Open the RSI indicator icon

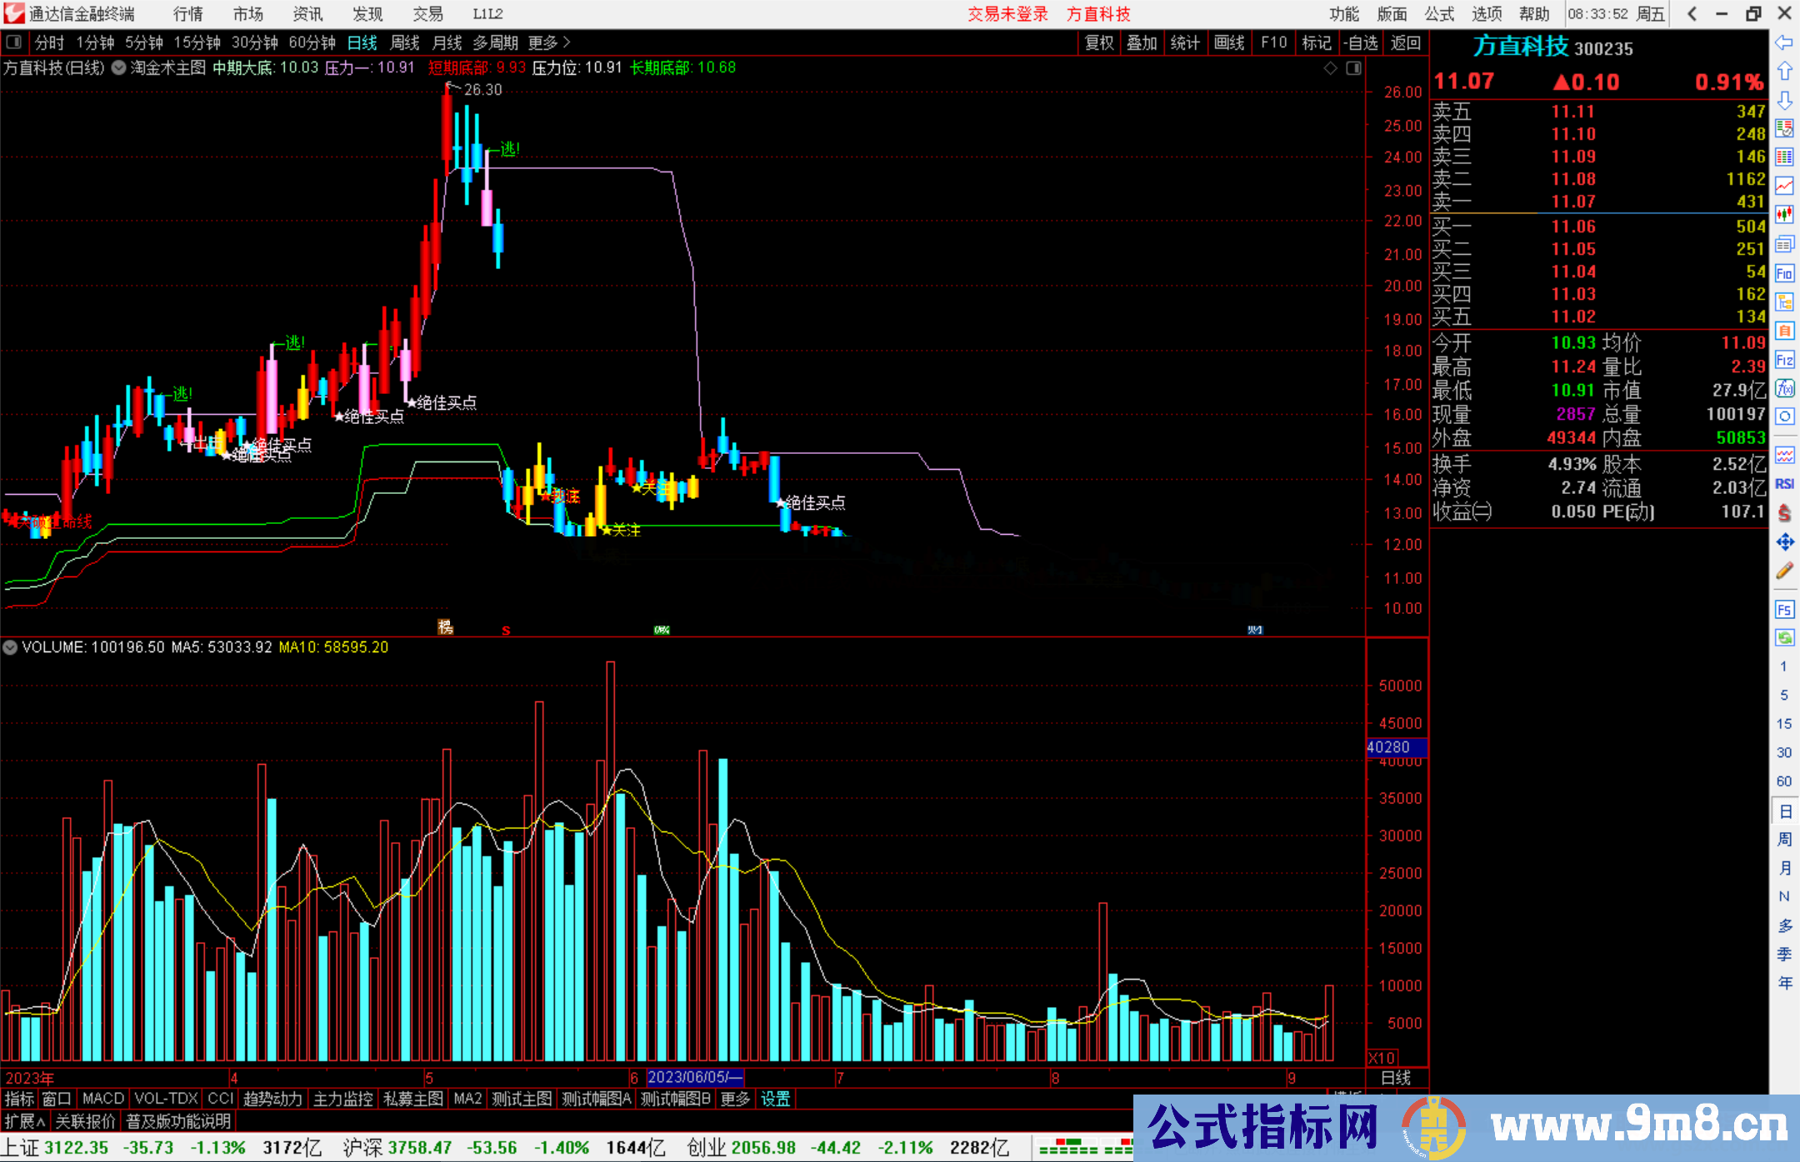[x=1784, y=484]
